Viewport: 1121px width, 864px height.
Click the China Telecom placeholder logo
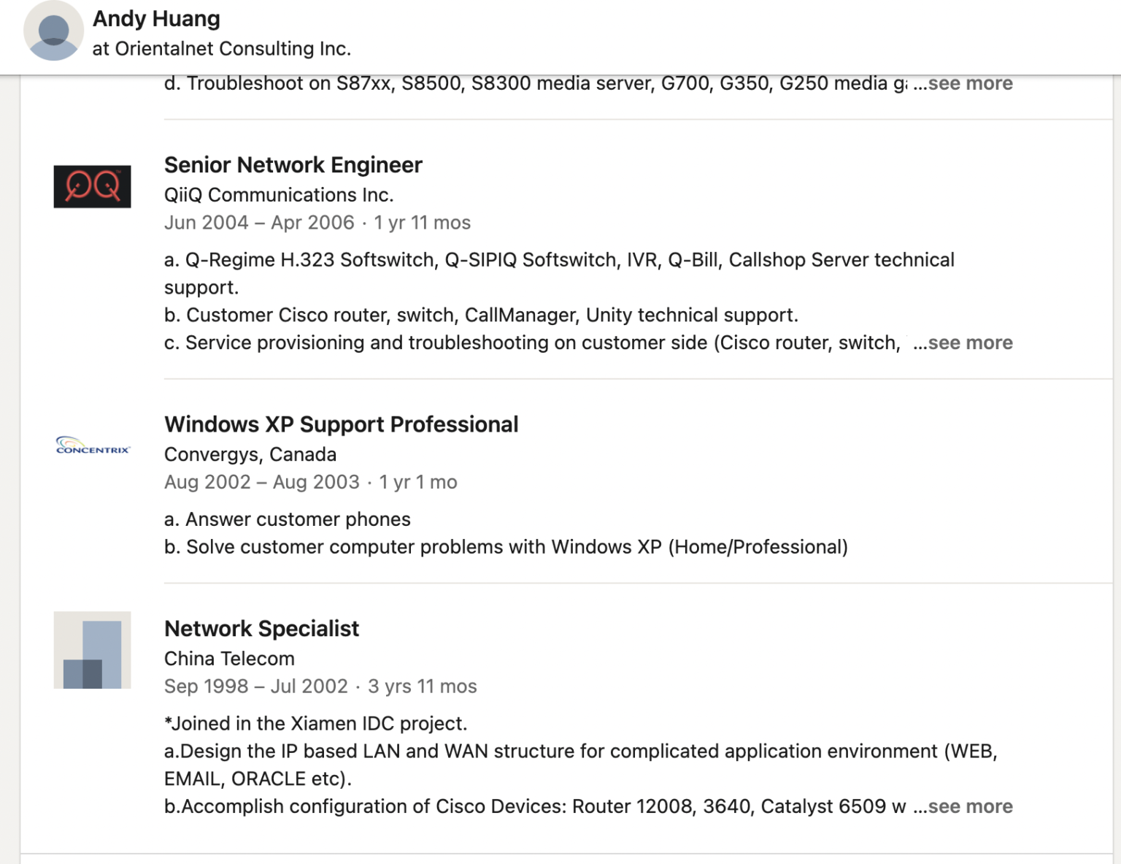[92, 650]
